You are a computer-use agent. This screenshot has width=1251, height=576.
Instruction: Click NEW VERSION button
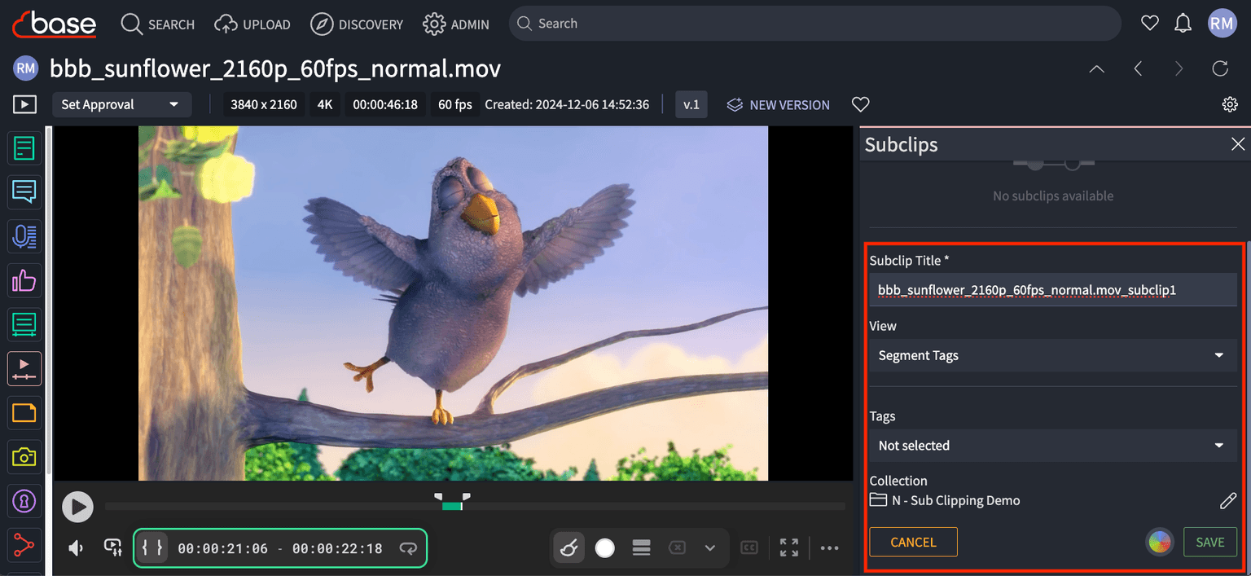[779, 104]
